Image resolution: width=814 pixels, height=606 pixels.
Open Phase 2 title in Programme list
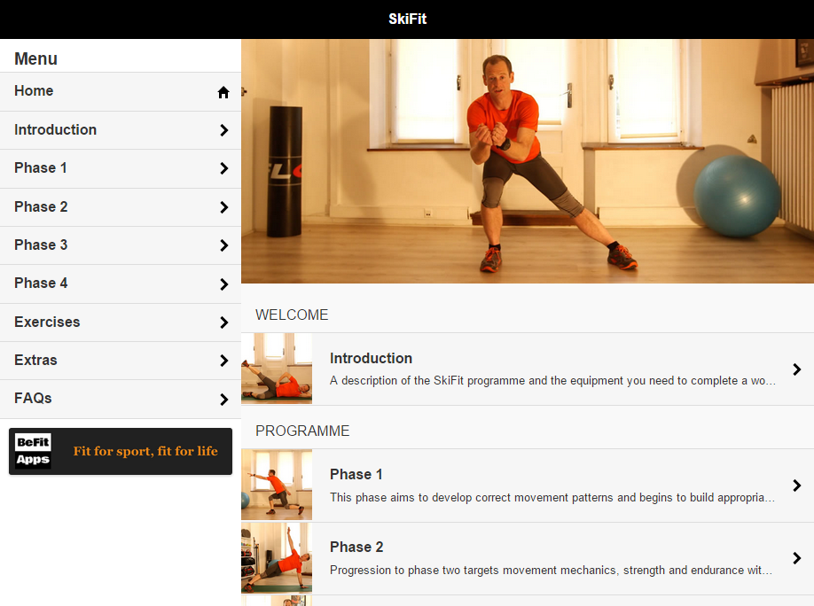[x=356, y=548]
